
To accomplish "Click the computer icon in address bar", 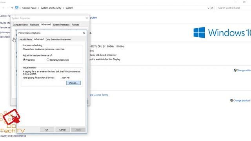I will (x=17, y=8).
